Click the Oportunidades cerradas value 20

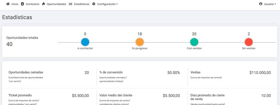point(87,72)
